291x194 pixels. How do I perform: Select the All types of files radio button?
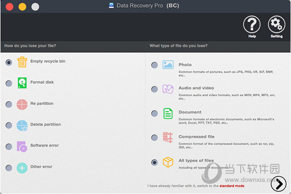154,163
